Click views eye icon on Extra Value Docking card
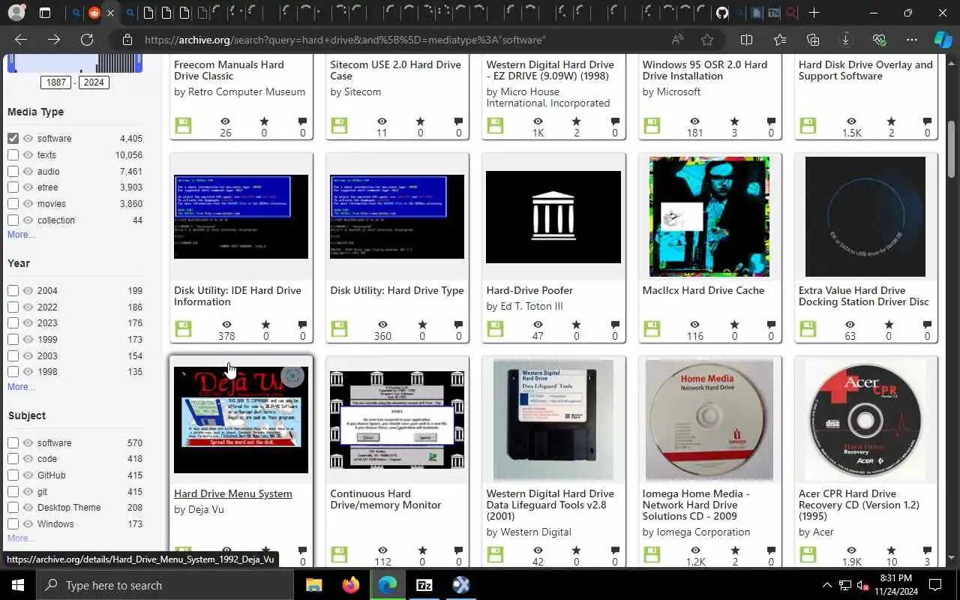 click(x=851, y=325)
